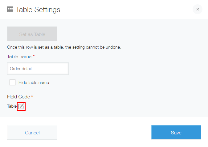The width and height of the screenshot is (208, 147).
Task: Cancel the table settings changes
Action: click(32, 133)
